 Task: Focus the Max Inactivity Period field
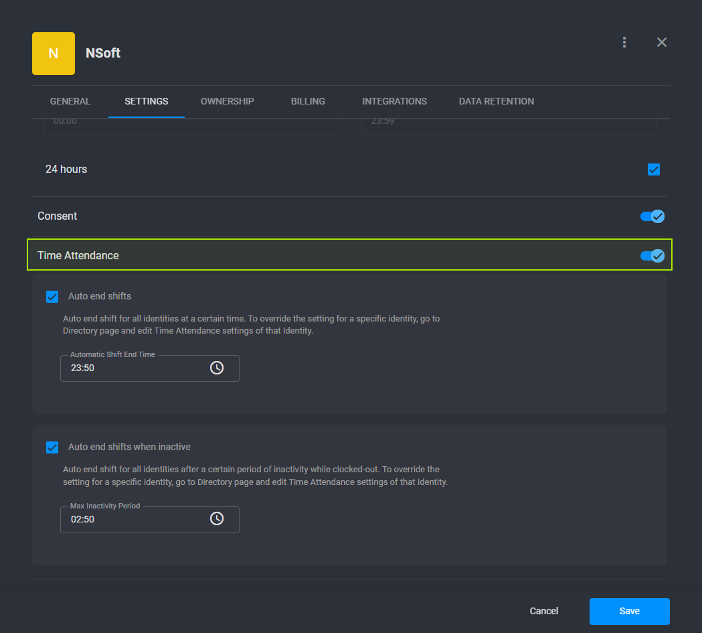pyautogui.click(x=134, y=519)
